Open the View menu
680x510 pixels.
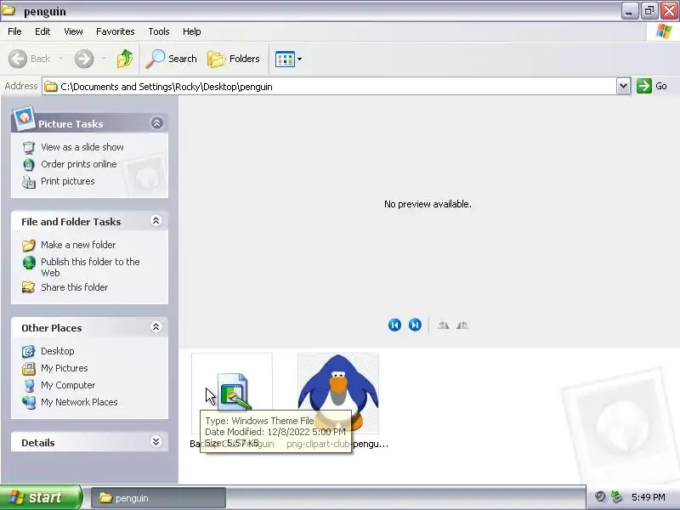tap(73, 31)
